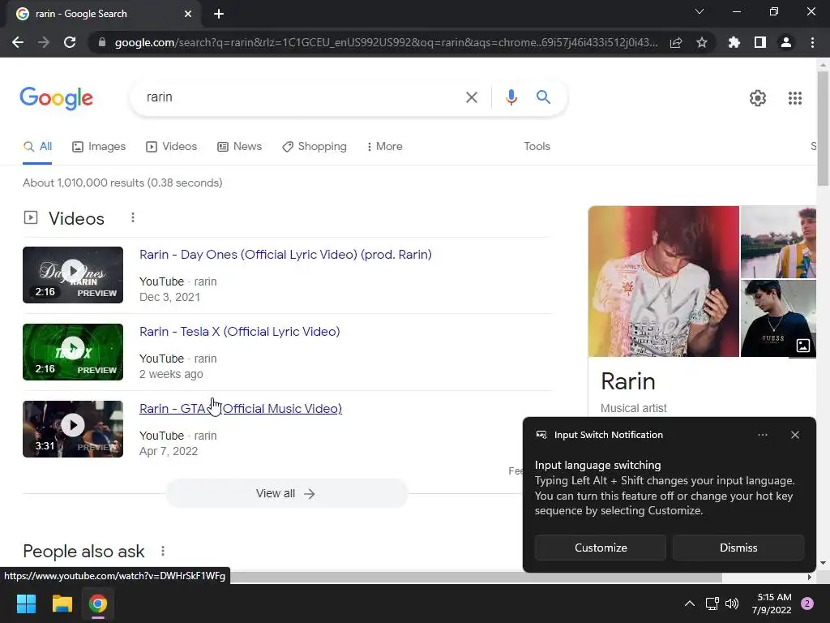The height and width of the screenshot is (623, 830).
Task: Open network status in system tray
Action: click(712, 604)
